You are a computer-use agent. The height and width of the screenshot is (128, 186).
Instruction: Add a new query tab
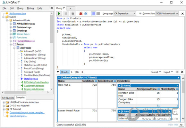71,9
